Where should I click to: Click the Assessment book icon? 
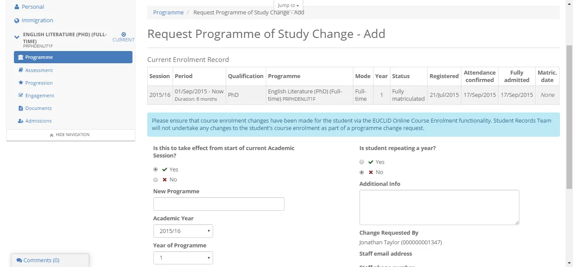(20, 70)
